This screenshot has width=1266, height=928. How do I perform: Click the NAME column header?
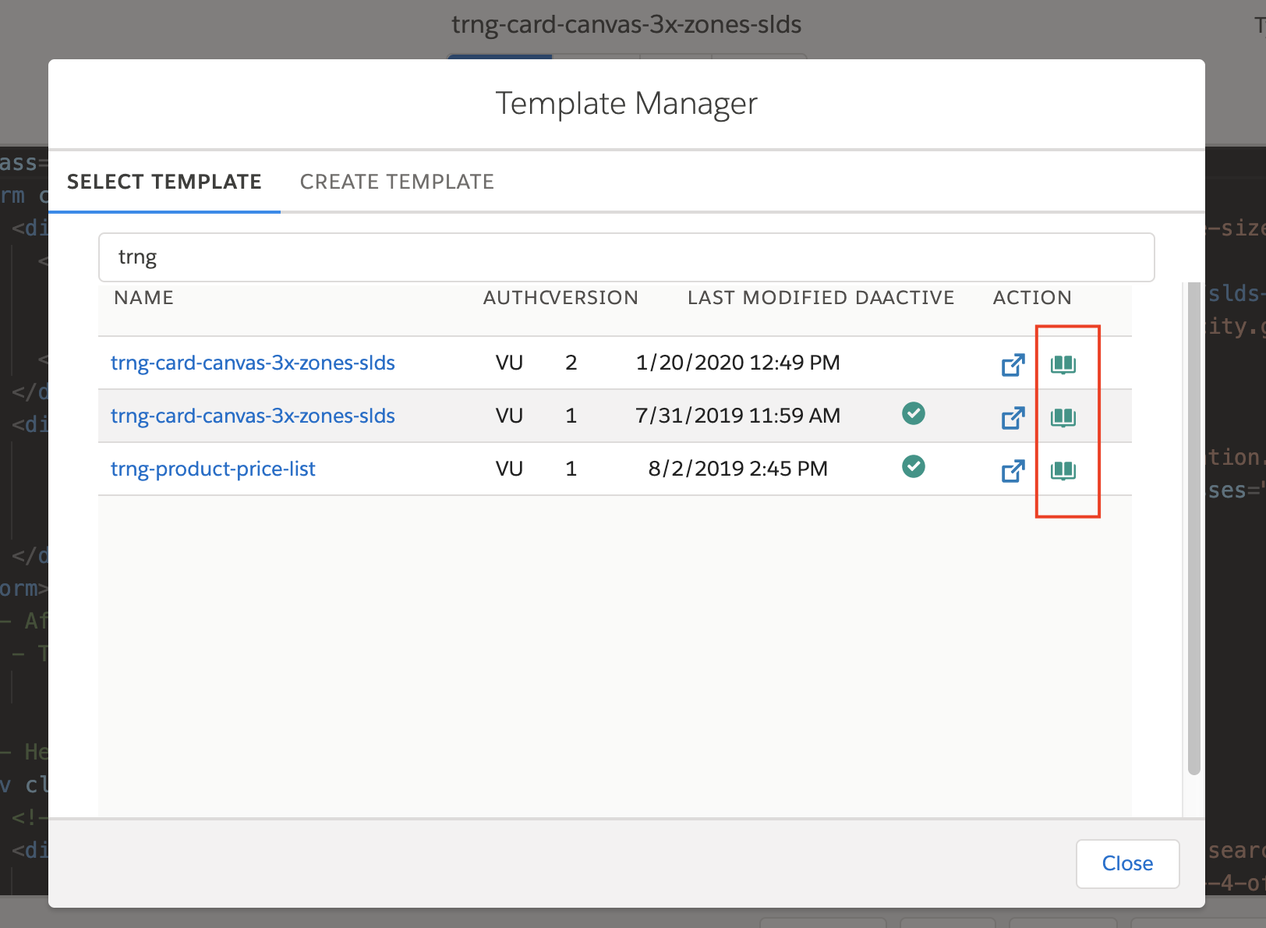pos(143,298)
